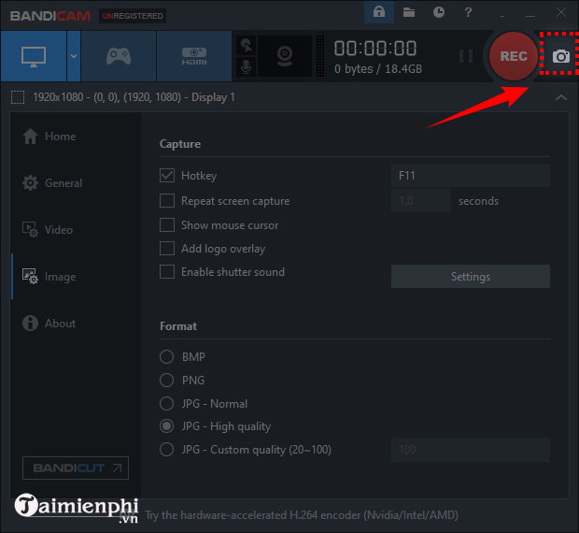Select Screen Recording mode monitor icon

click(x=34, y=56)
